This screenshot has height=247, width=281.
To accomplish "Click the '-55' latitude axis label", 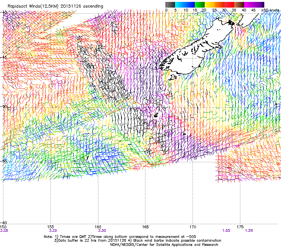I will 4,161.
